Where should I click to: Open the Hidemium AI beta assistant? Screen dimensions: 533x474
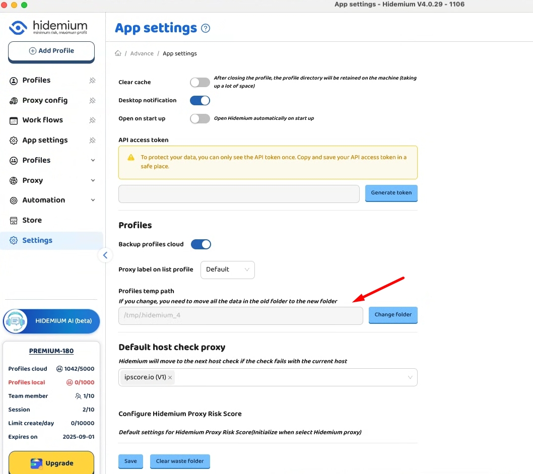point(51,321)
